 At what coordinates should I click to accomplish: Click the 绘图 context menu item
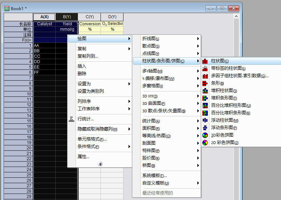(x=81, y=39)
